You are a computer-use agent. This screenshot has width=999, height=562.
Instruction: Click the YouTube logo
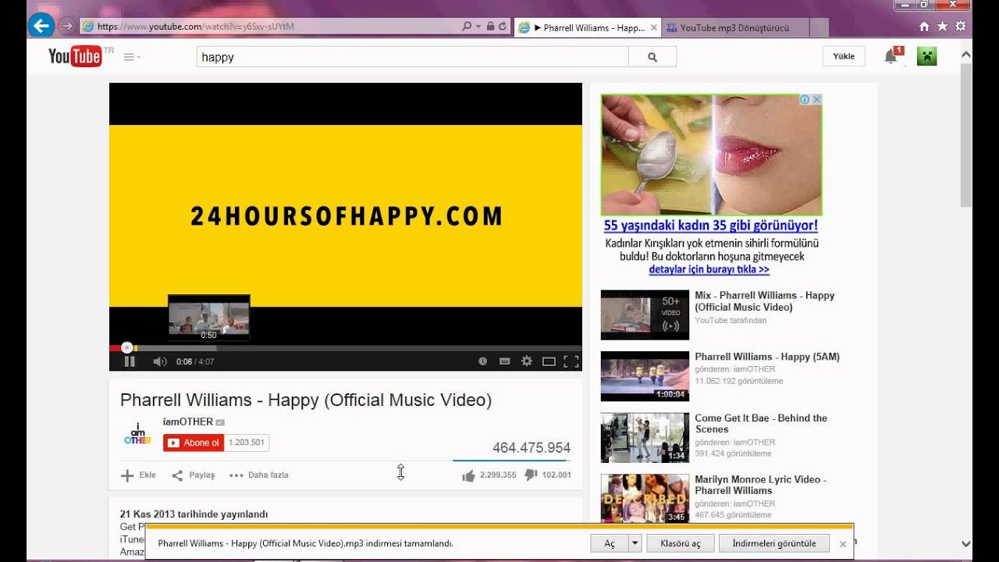tap(75, 56)
